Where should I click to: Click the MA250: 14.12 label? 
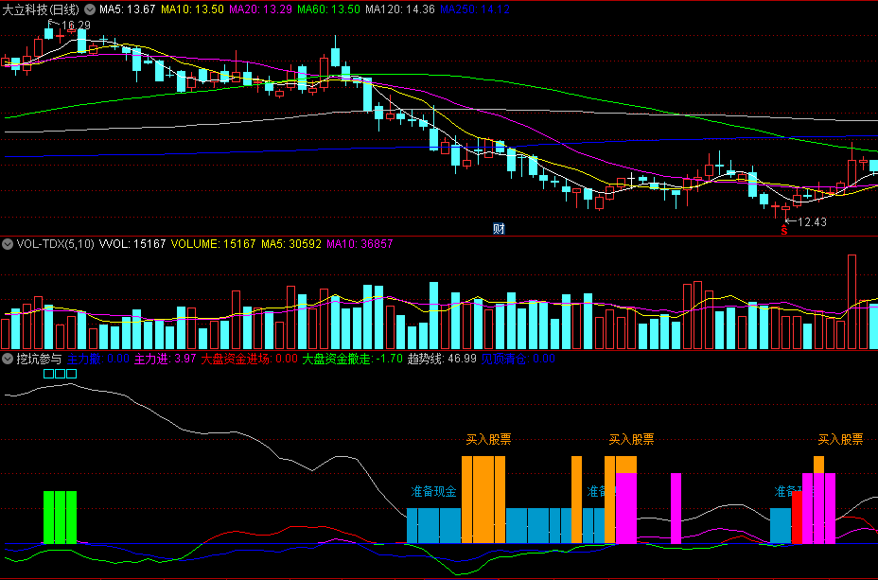pyautogui.click(x=475, y=9)
